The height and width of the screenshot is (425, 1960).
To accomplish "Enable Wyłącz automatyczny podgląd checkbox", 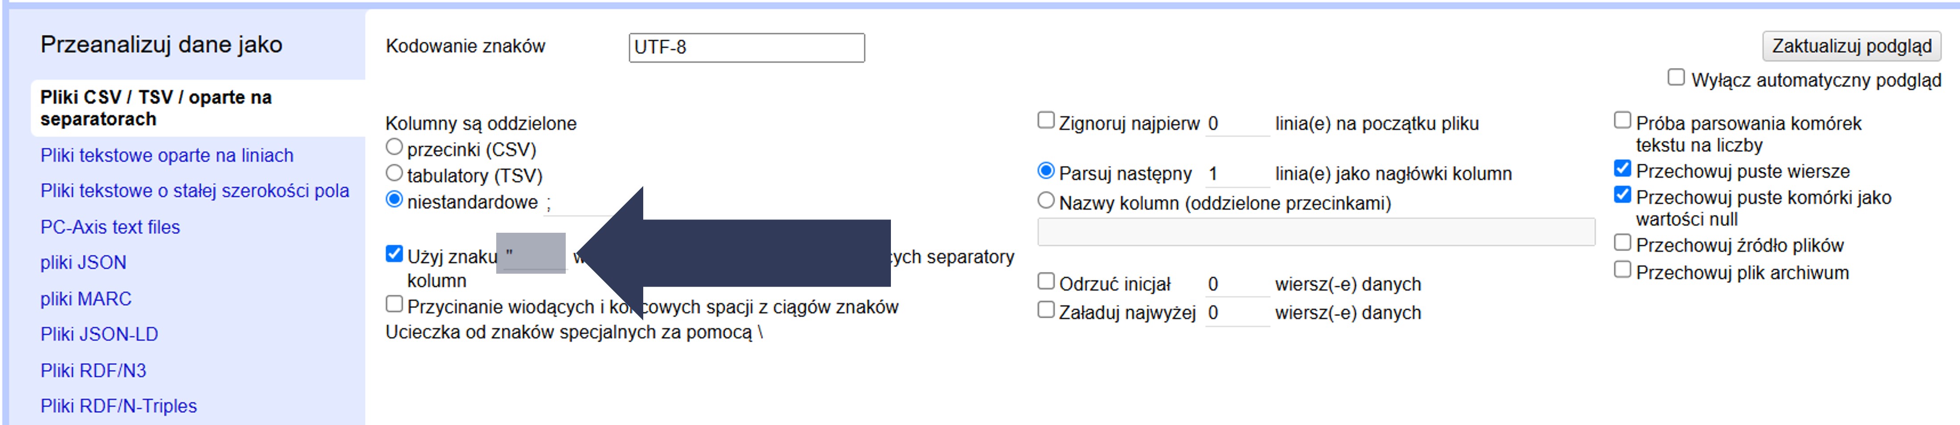I will pyautogui.click(x=1675, y=77).
